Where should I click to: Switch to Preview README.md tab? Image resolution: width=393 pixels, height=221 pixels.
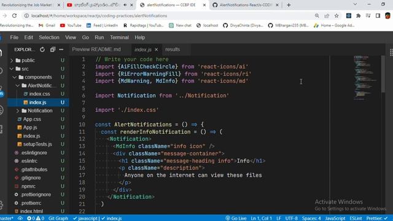pyautogui.click(x=96, y=50)
